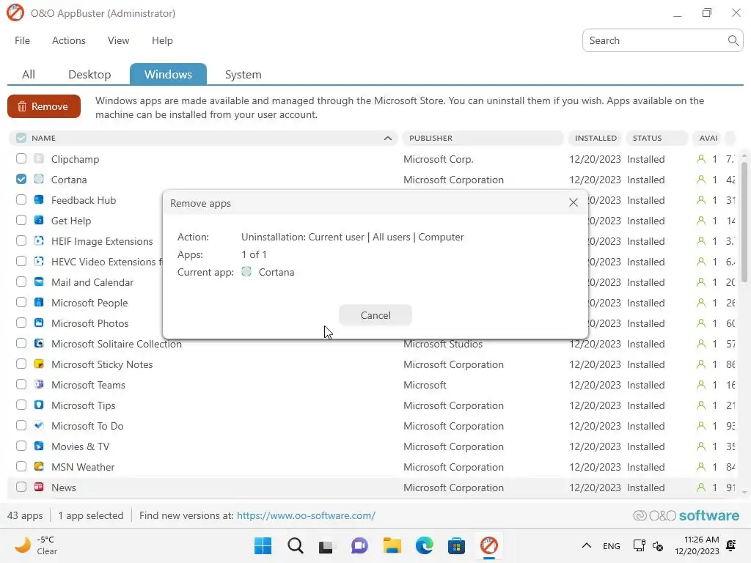Open the oo-software.com link
751x563 pixels.
[306, 515]
